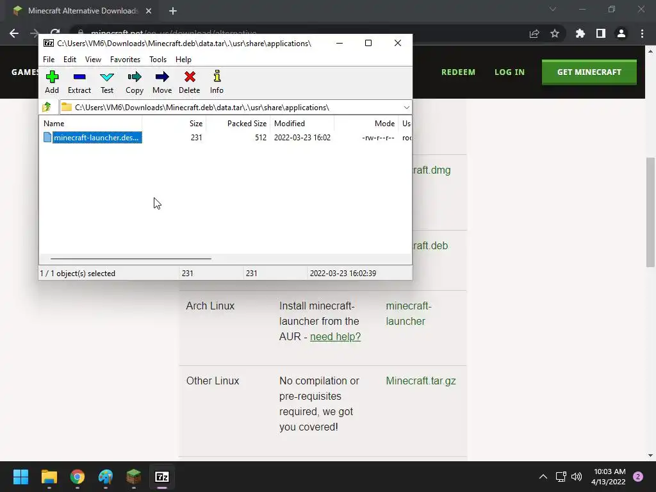The width and height of the screenshot is (656, 492).
Task: Select the minecraft-launcher.des... file name
Action: [97, 137]
